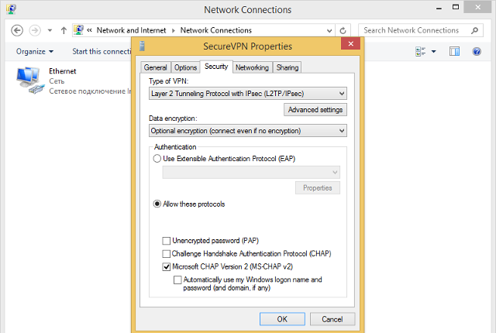Refresh the Network Connections view
Screen dimensions: 496x333
pos(343,31)
